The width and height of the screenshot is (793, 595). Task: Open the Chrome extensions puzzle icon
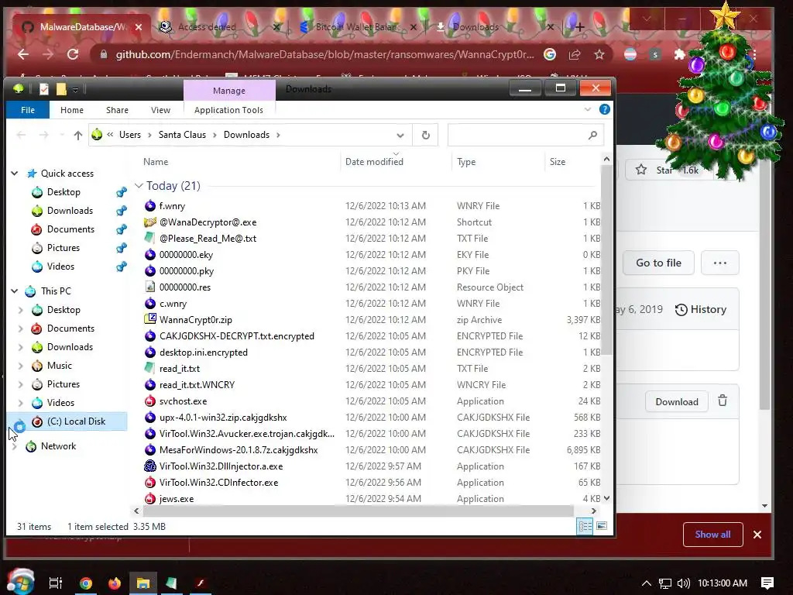pyautogui.click(x=680, y=54)
